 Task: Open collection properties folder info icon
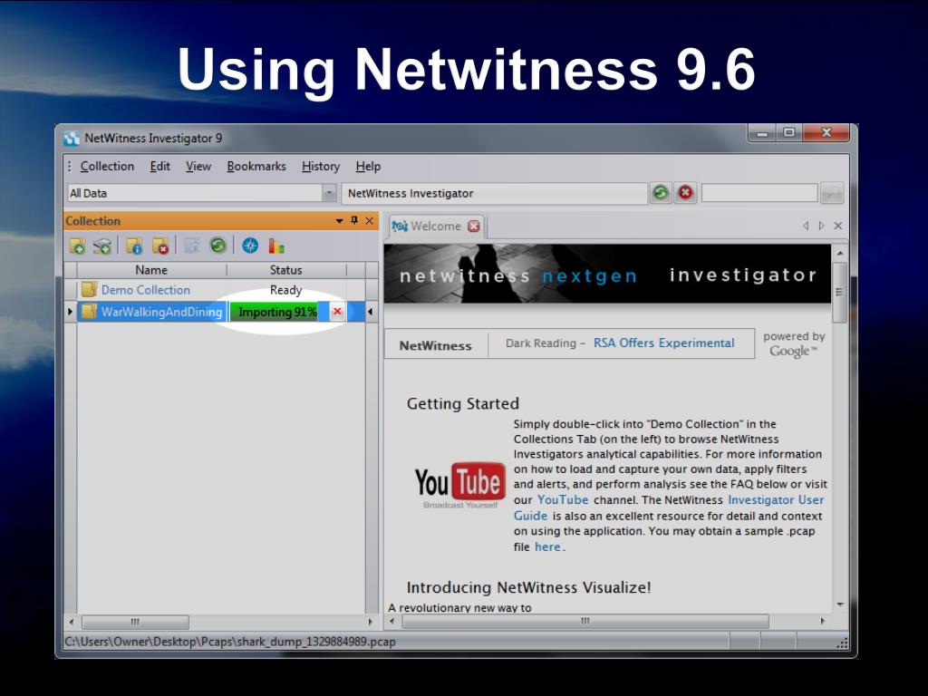tap(134, 246)
